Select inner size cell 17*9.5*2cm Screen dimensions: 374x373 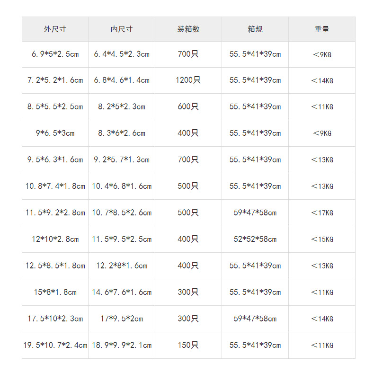click(x=122, y=319)
